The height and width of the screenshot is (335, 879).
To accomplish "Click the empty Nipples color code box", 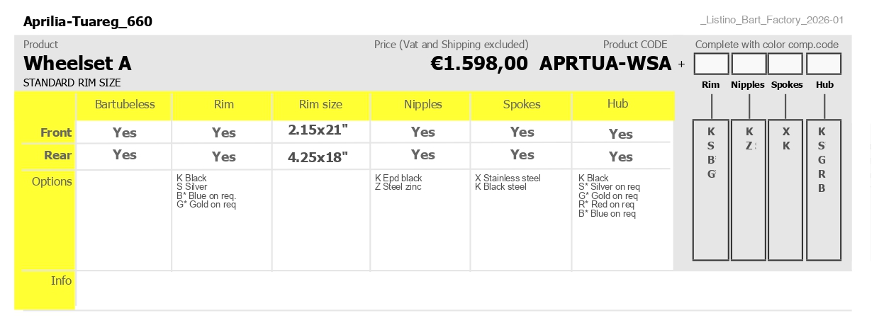I will (x=749, y=64).
